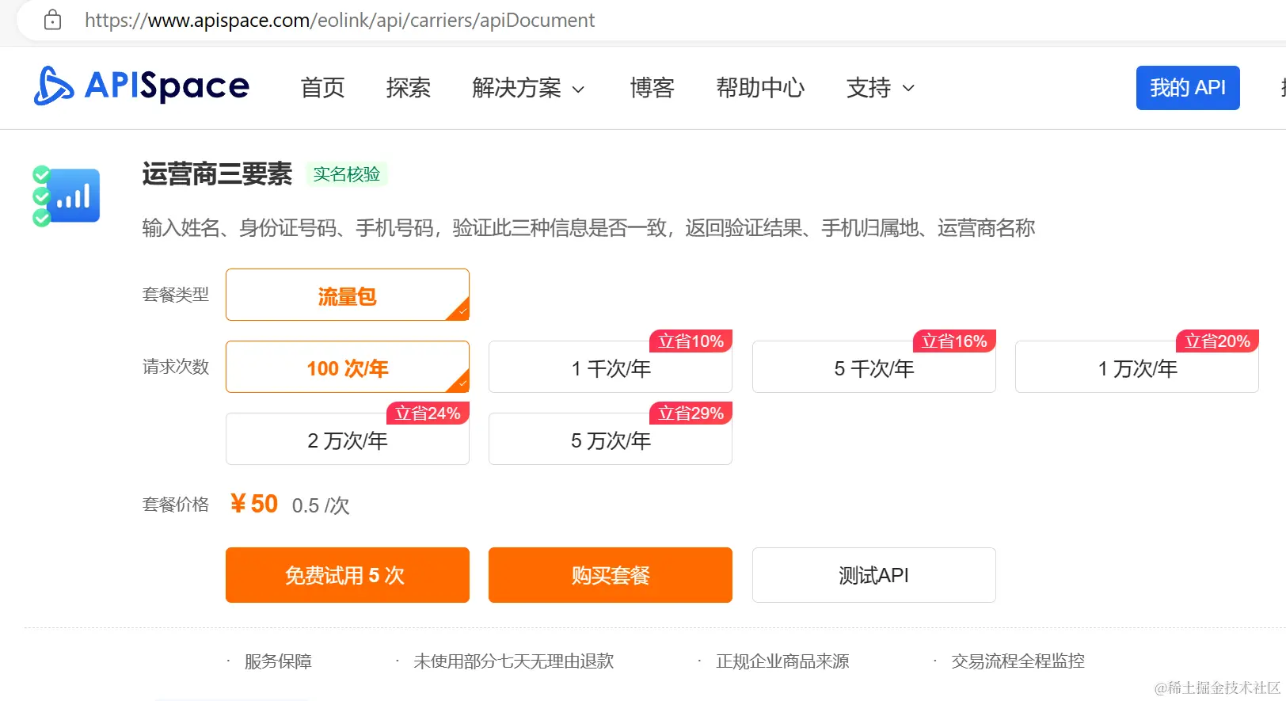1286x701 pixels.
Task: Click the 正规企业商品来源 text
Action: [782, 661]
